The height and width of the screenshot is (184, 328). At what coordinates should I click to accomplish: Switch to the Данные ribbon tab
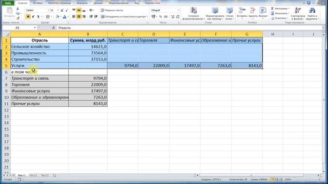pos(98,3)
